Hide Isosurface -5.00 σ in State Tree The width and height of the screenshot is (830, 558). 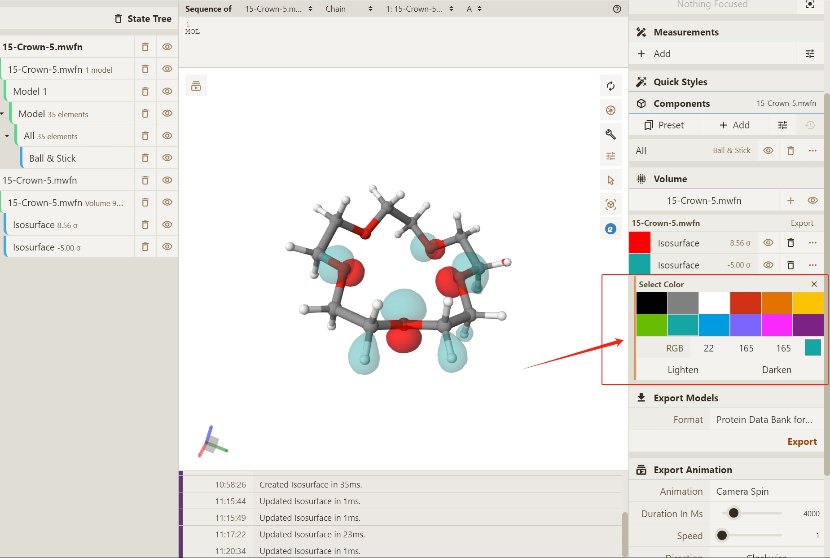tap(167, 247)
